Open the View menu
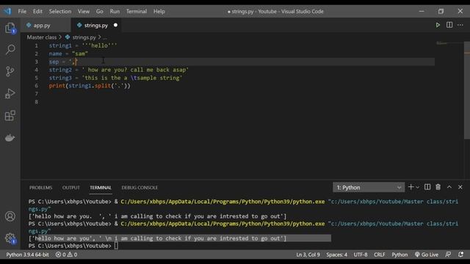 point(84,12)
